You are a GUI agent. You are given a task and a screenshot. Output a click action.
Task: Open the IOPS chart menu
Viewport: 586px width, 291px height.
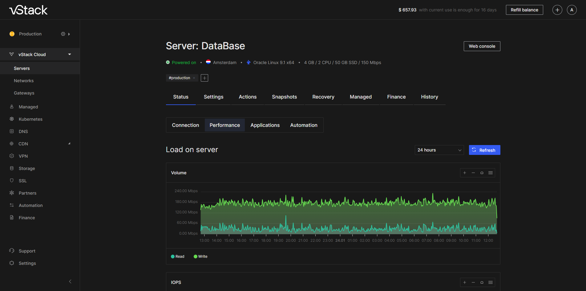[x=491, y=282]
